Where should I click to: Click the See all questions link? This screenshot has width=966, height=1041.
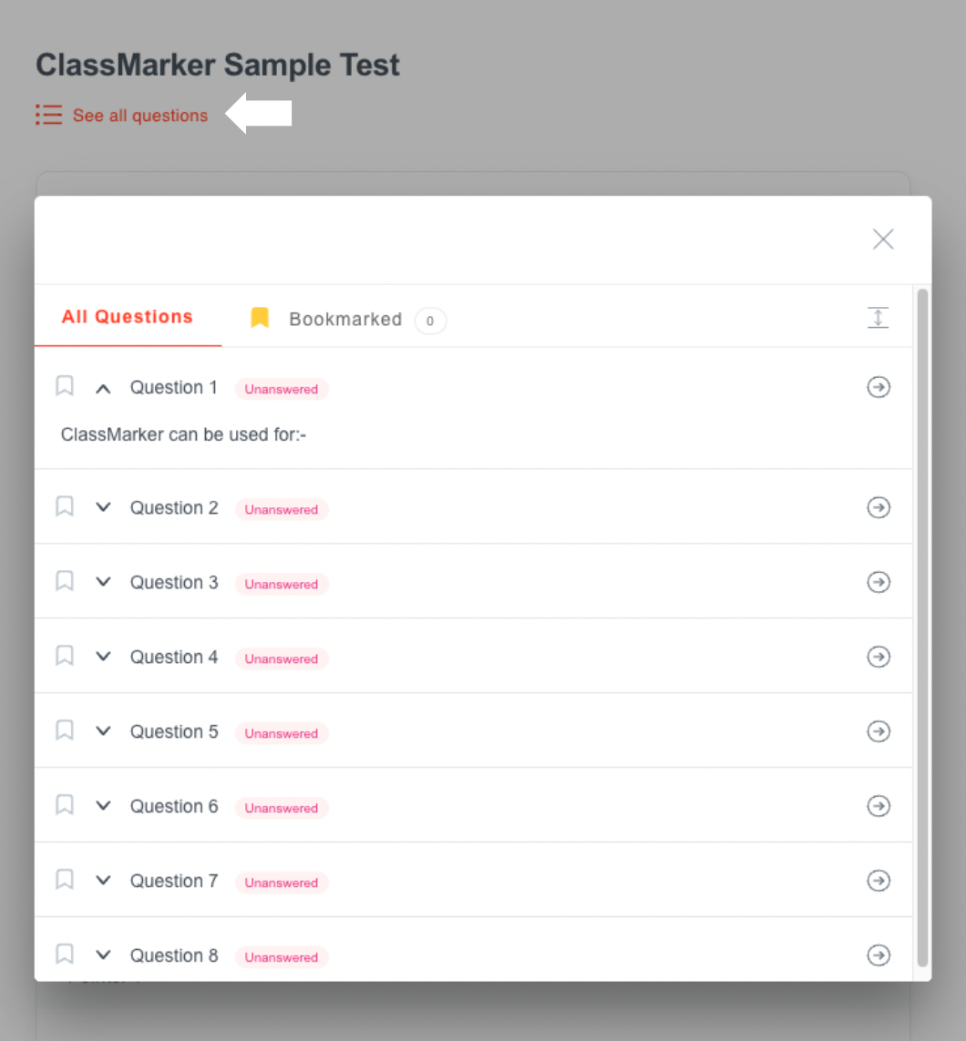pos(140,116)
